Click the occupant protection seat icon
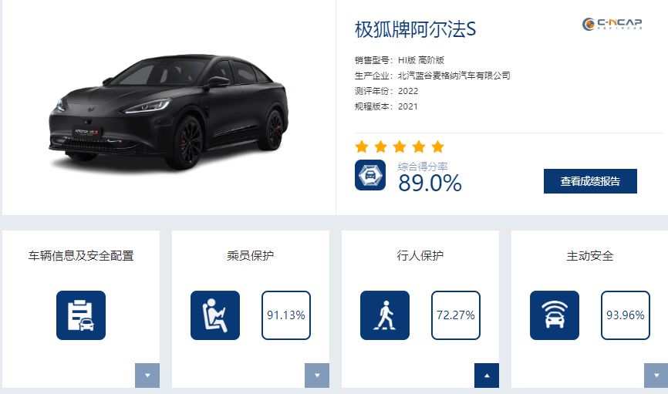 click(x=215, y=315)
